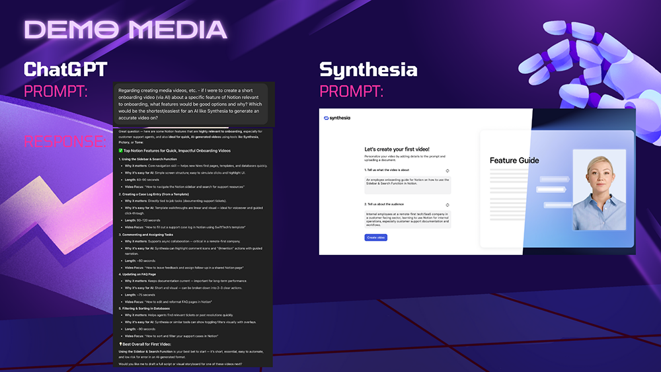Click 'Let's create your first video!' heading
Image resolution: width=661 pixels, height=372 pixels.
[x=396, y=149]
